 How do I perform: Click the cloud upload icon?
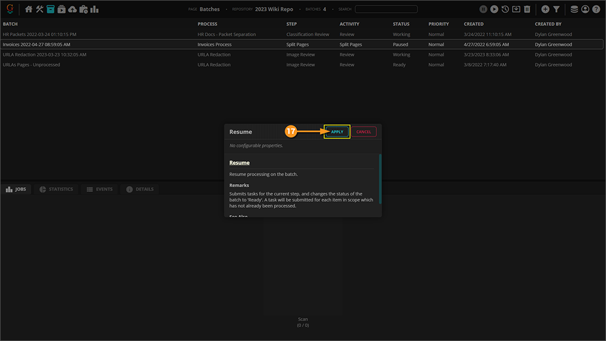tap(73, 9)
